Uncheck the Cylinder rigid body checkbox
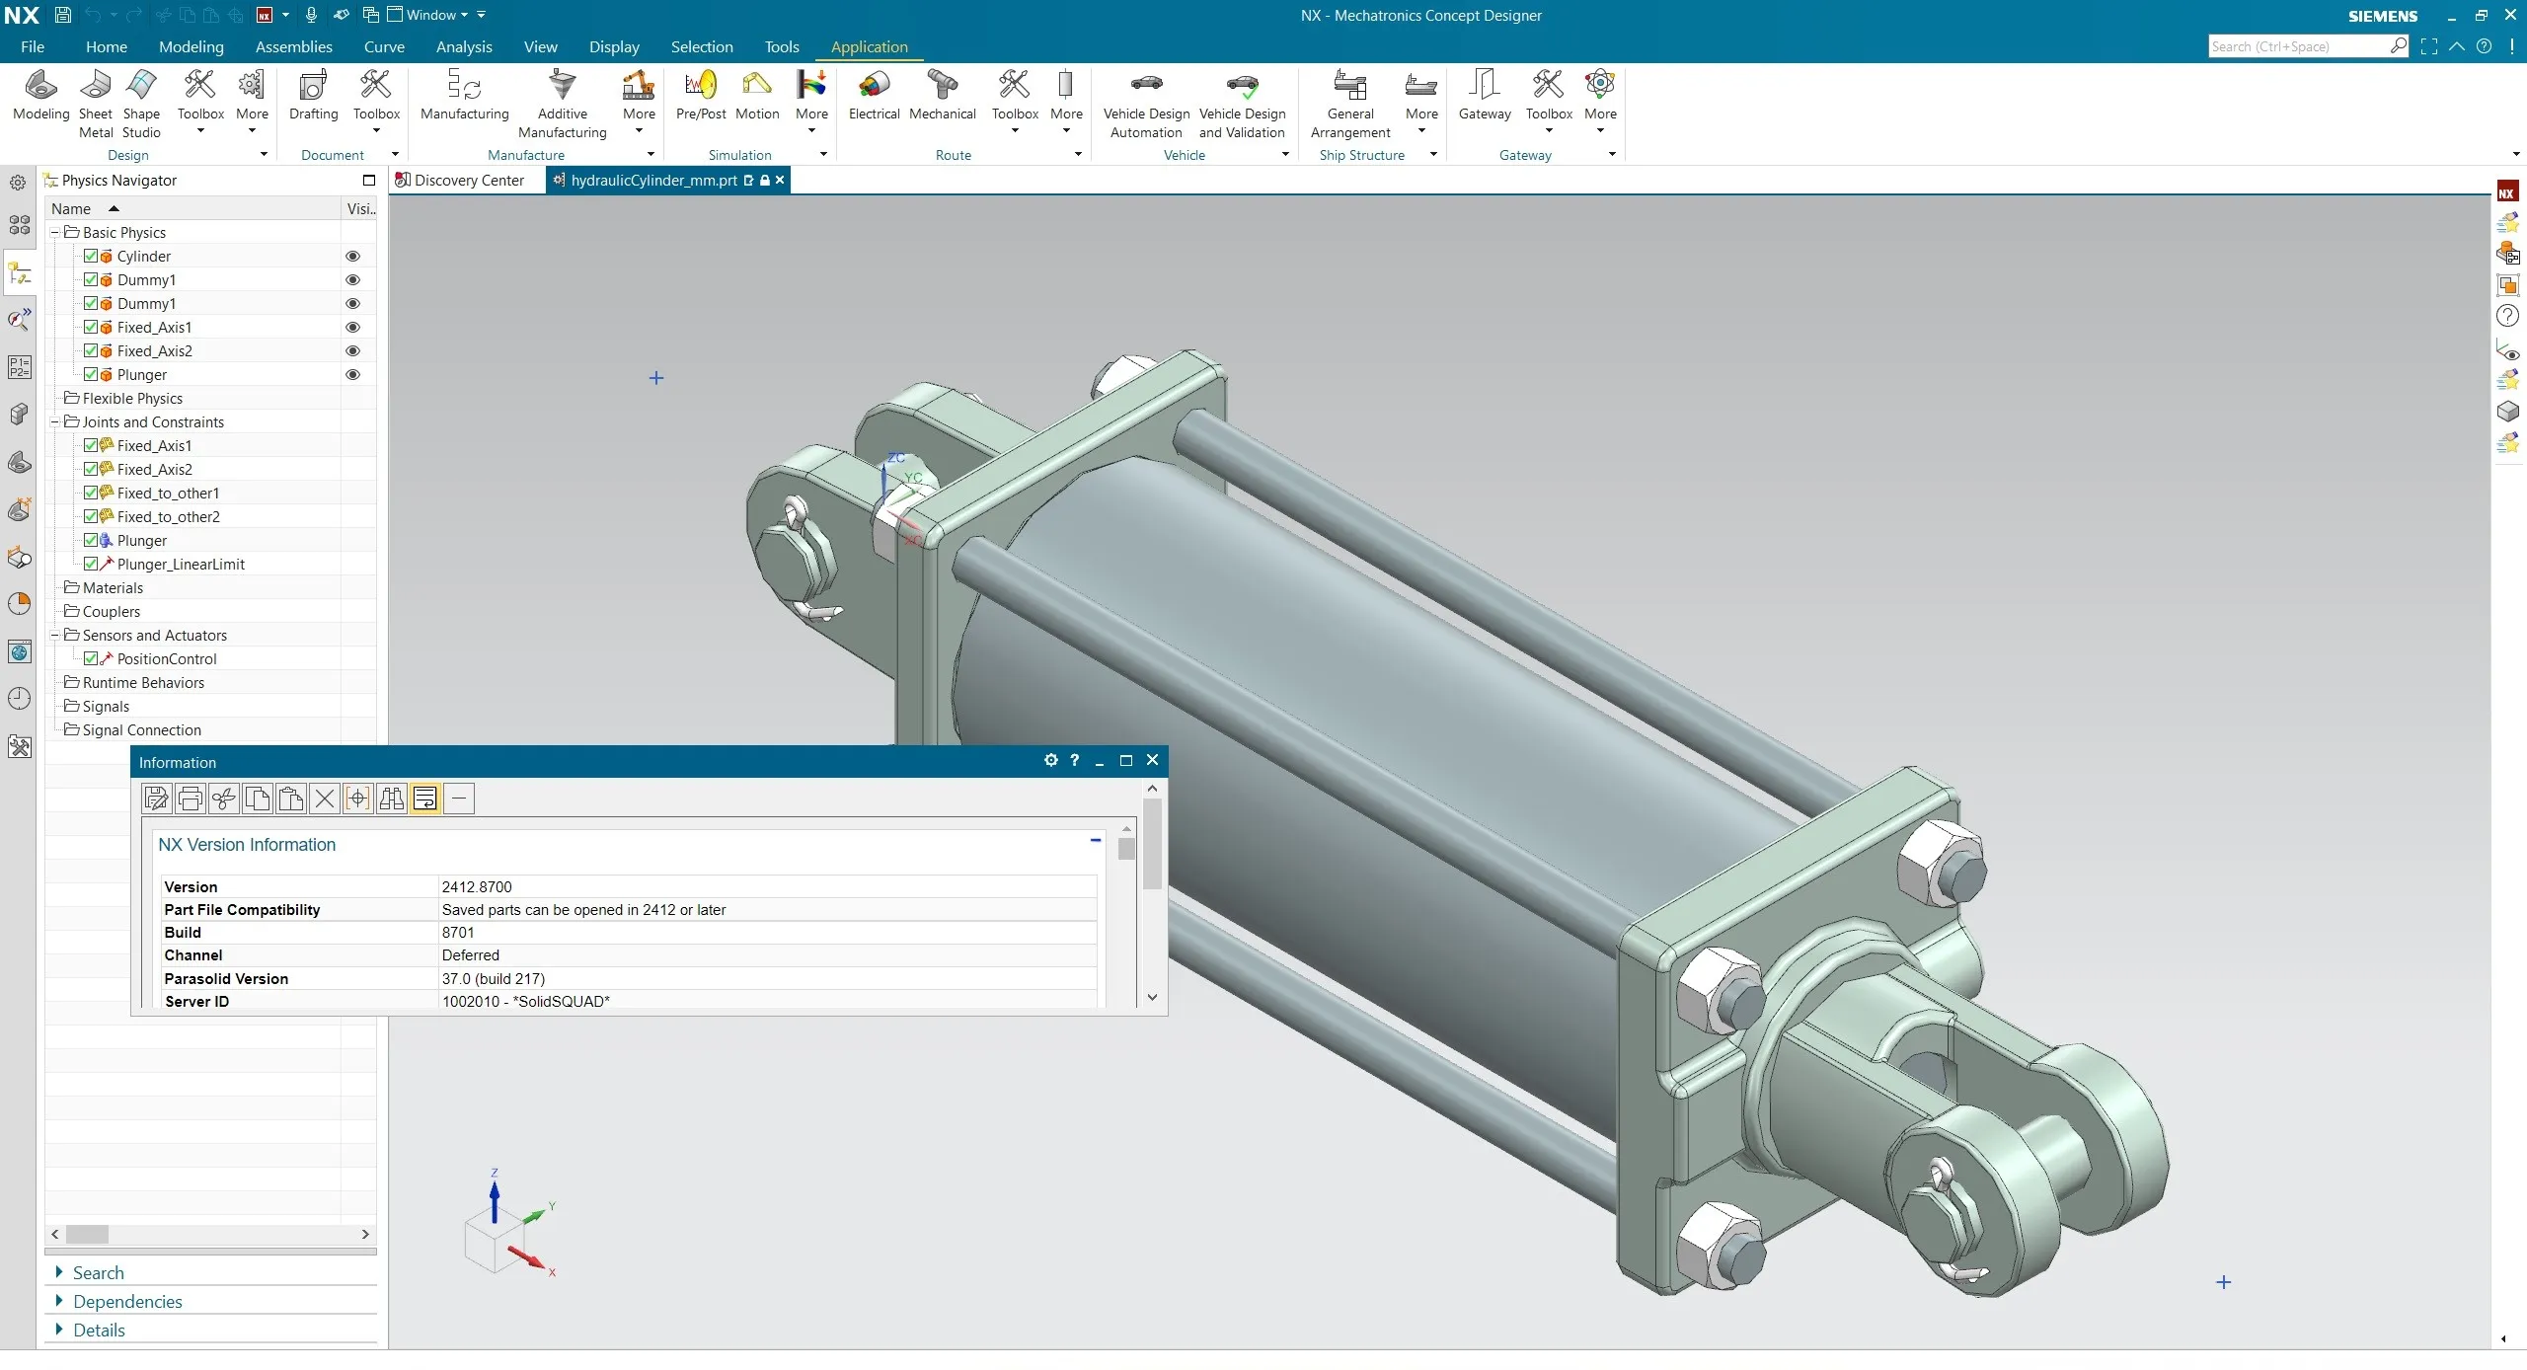 point(91,256)
